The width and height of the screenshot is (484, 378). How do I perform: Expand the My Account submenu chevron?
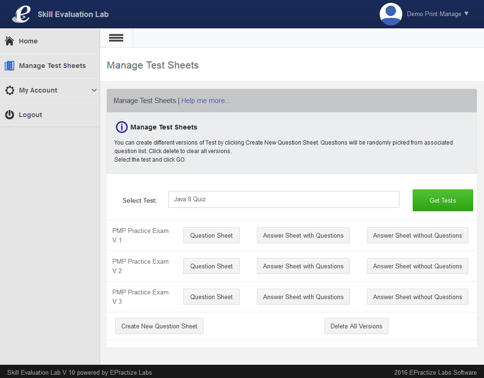[94, 90]
